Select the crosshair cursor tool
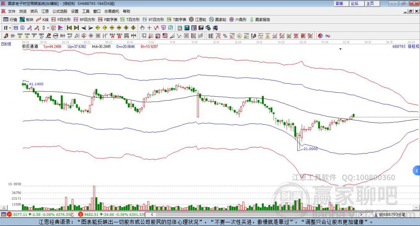The width and height of the screenshot is (420, 226). [x=149, y=28]
